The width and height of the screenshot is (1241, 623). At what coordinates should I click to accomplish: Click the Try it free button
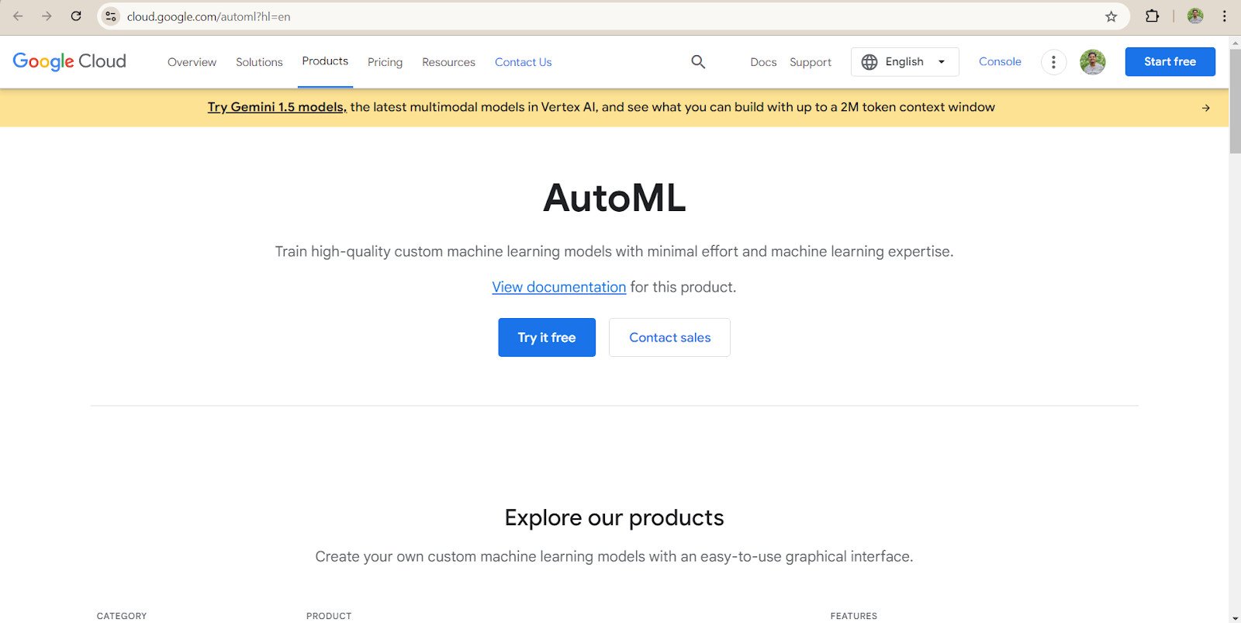(547, 337)
